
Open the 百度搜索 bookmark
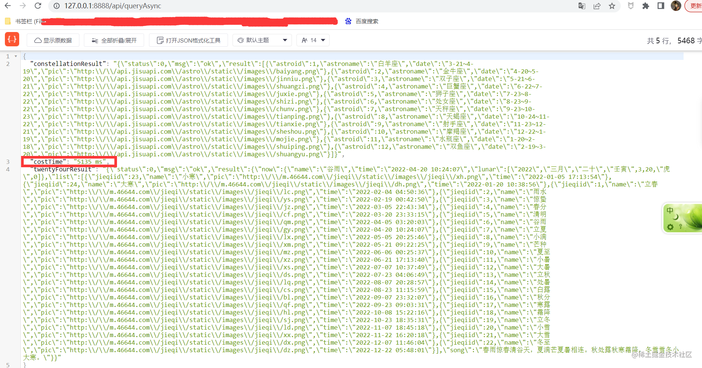tap(362, 21)
